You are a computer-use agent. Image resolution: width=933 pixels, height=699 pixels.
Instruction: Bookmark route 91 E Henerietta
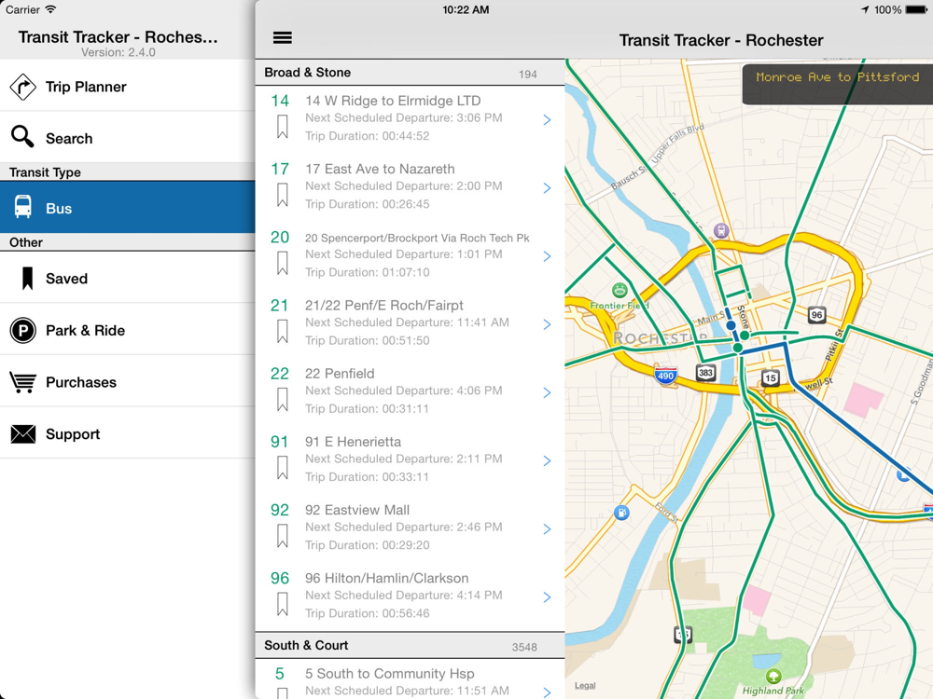283,468
